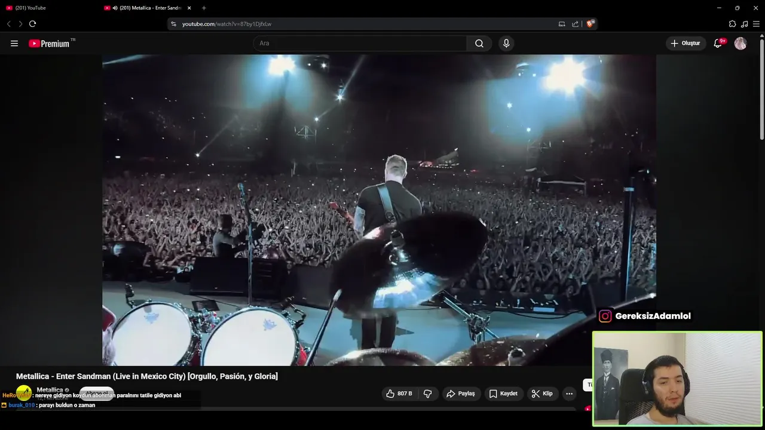Go forward with the browser forward arrow
The width and height of the screenshot is (765, 430).
(x=20, y=24)
